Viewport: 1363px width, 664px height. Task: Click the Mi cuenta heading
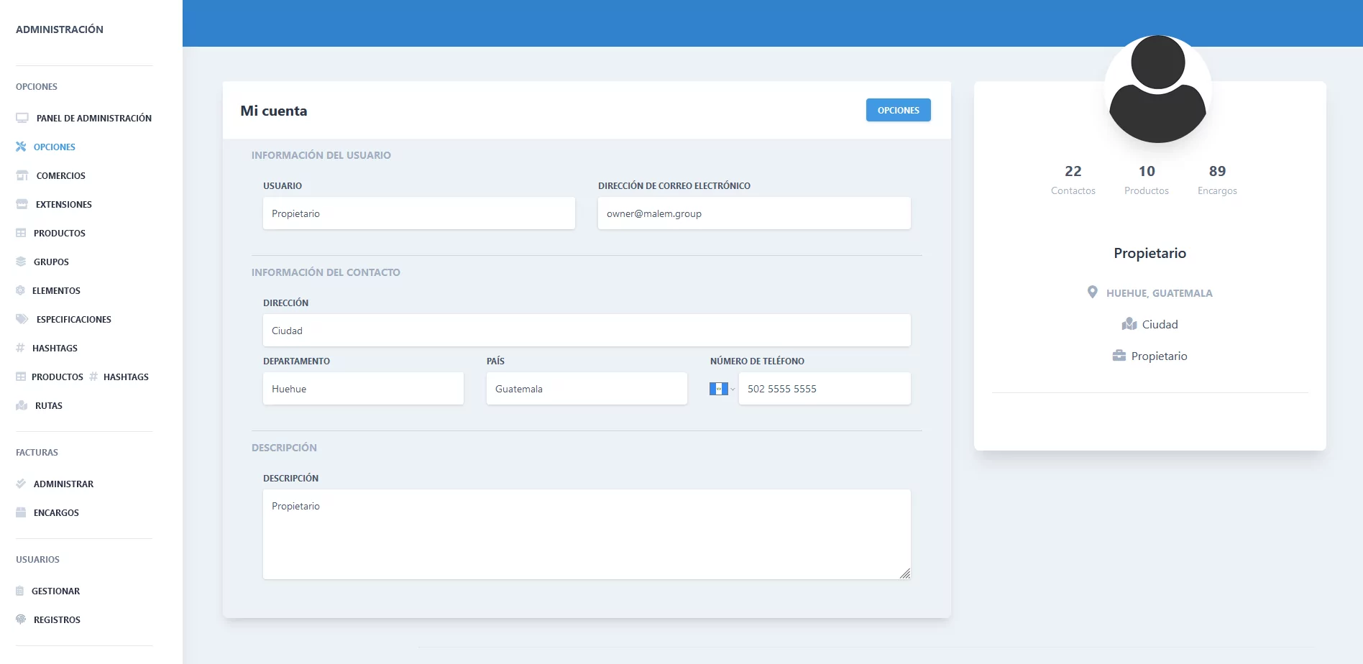coord(274,111)
